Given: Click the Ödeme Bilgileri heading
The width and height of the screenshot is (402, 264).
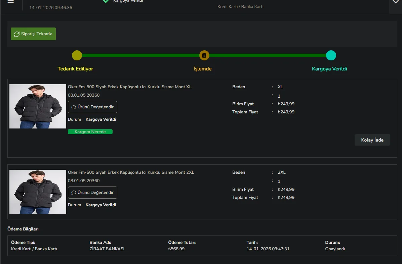Looking at the screenshot, I should pos(23,229).
